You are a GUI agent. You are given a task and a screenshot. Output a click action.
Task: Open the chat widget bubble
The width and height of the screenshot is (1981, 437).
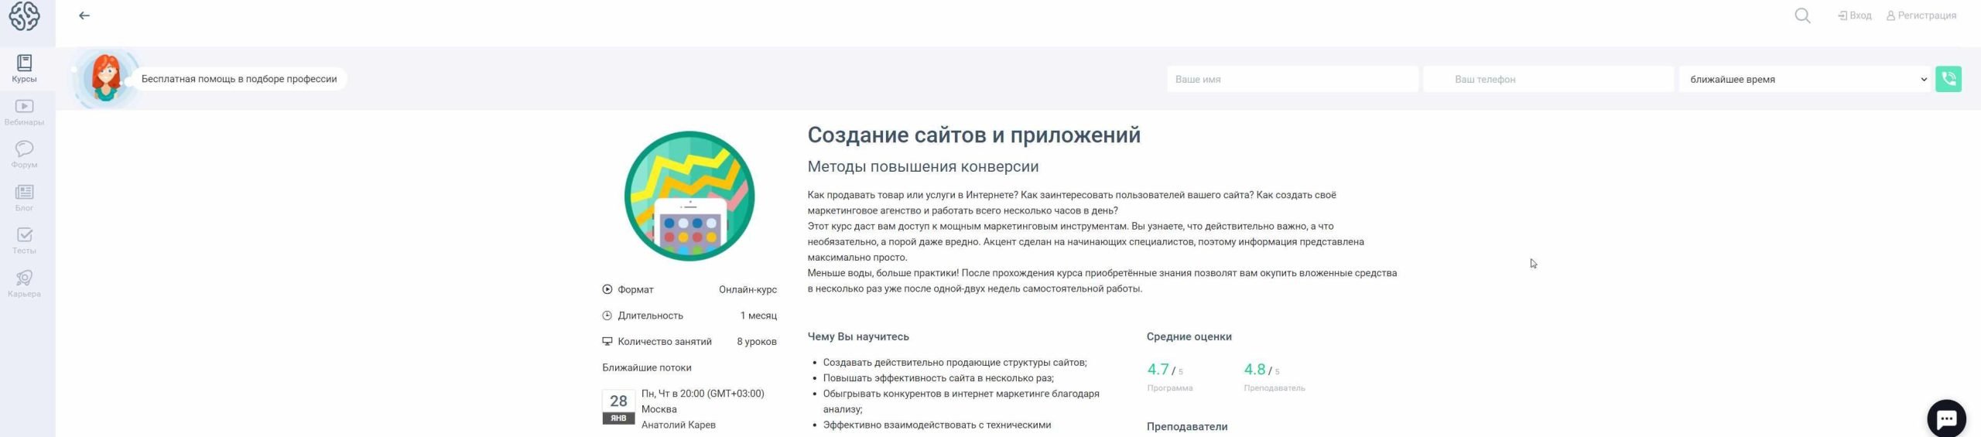pyautogui.click(x=1945, y=418)
